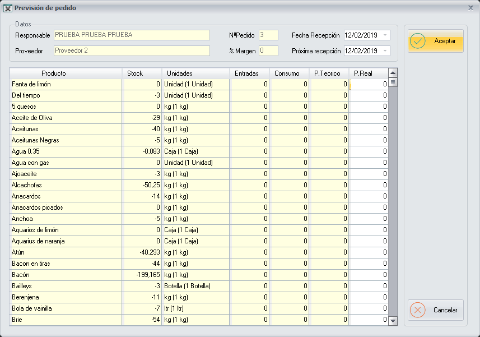Image resolution: width=480 pixels, height=337 pixels.
Task: Edit the P.Real cell for Fanta de limón
Action: (x=368, y=84)
